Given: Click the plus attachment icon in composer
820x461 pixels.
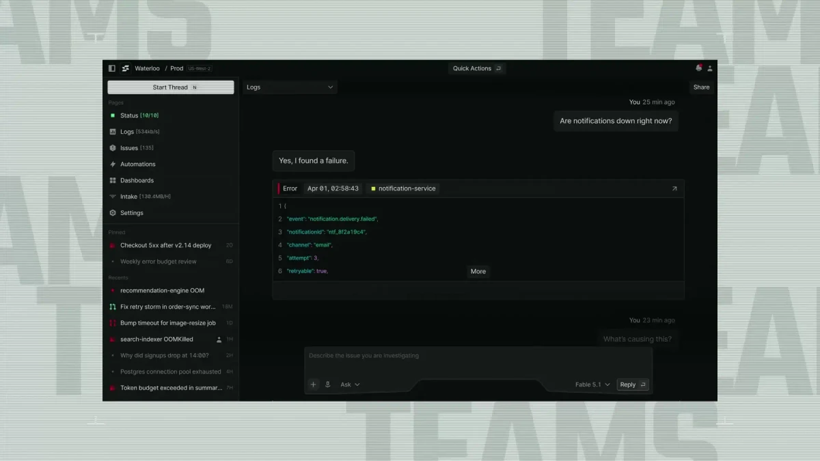Looking at the screenshot, I should click(x=313, y=385).
